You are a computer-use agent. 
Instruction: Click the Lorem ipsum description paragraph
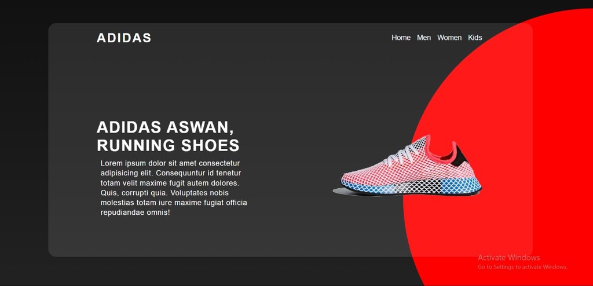click(174, 188)
